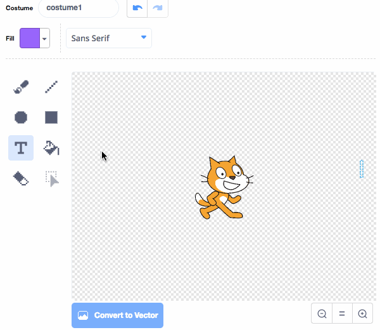Reset canvas zoom to default
The width and height of the screenshot is (380, 330).
click(x=342, y=313)
